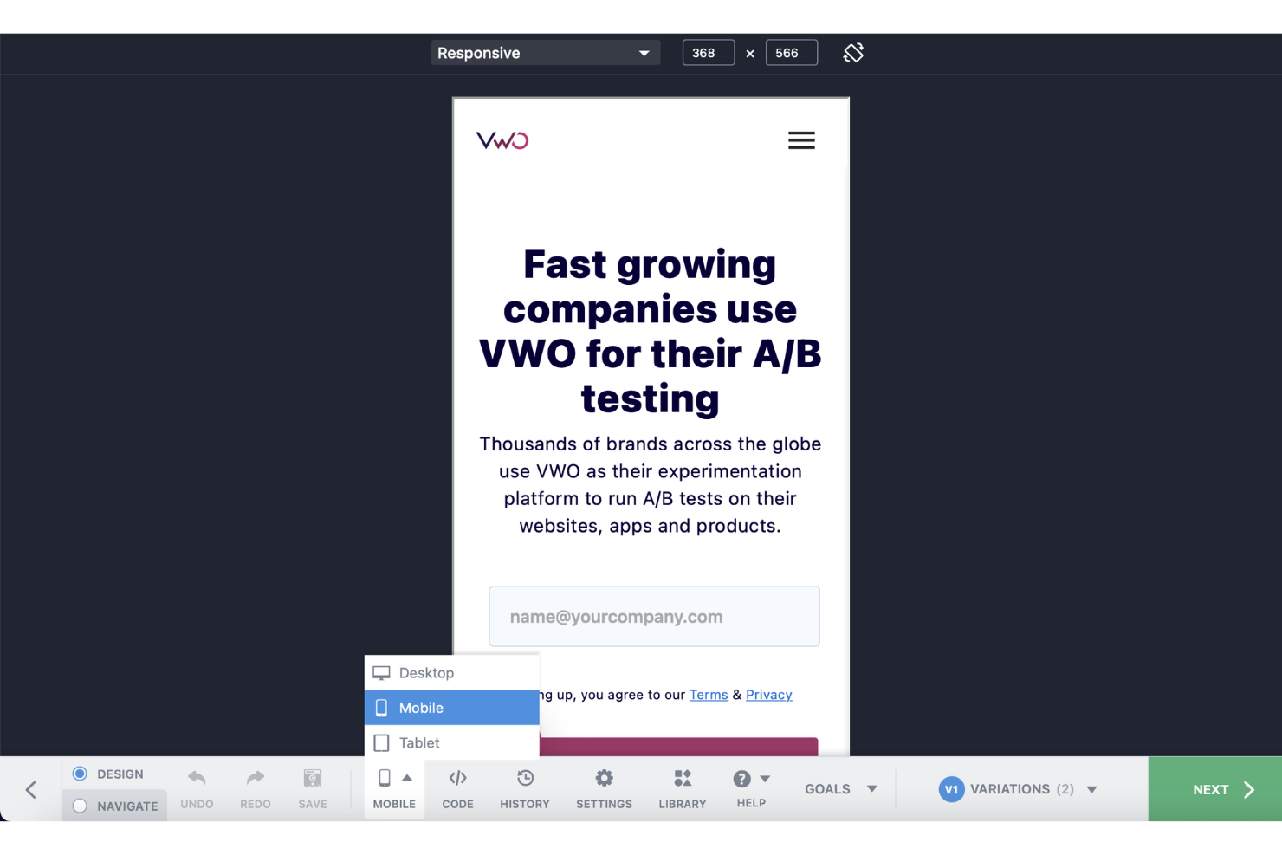Screen dimensions: 1282x855
Task: Open the Library
Action: pyautogui.click(x=683, y=789)
